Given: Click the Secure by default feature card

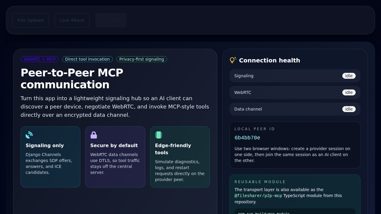Looking at the screenshot, I should point(115,157).
